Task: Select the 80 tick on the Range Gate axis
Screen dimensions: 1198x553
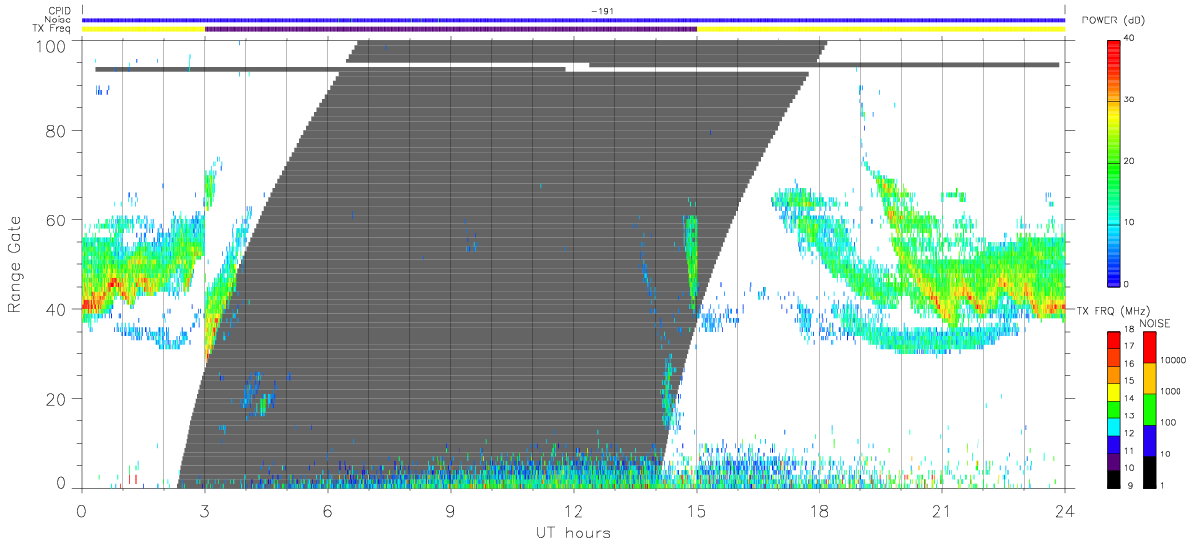Action: point(57,130)
